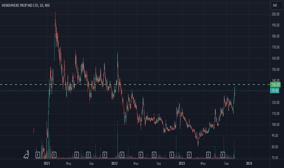Image resolution: width=284 pixels, height=168 pixels.
Task: Open earnings E marker just before Sep 2023
Action: point(223,155)
